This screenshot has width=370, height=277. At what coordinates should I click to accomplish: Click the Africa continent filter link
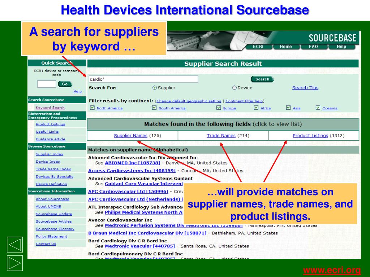pos(266,108)
